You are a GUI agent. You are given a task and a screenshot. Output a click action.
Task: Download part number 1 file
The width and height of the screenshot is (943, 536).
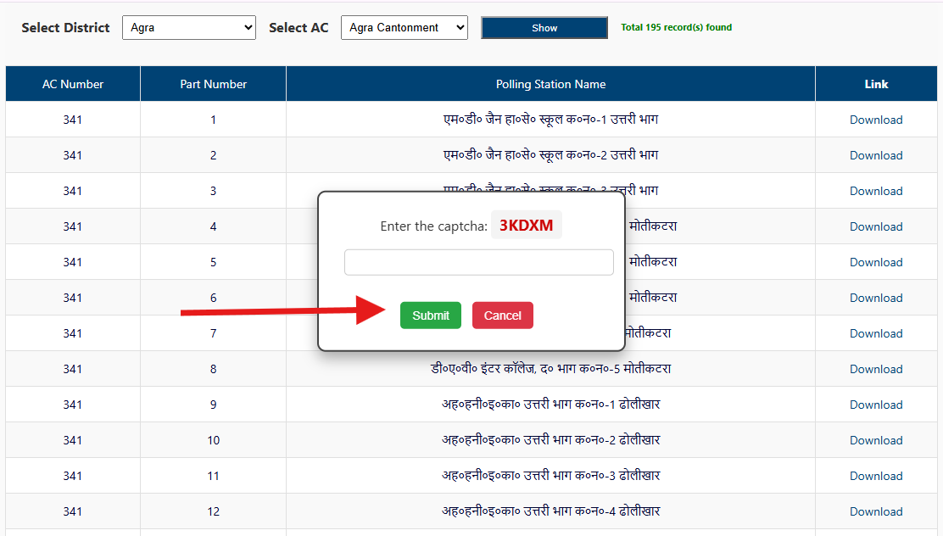click(x=876, y=120)
